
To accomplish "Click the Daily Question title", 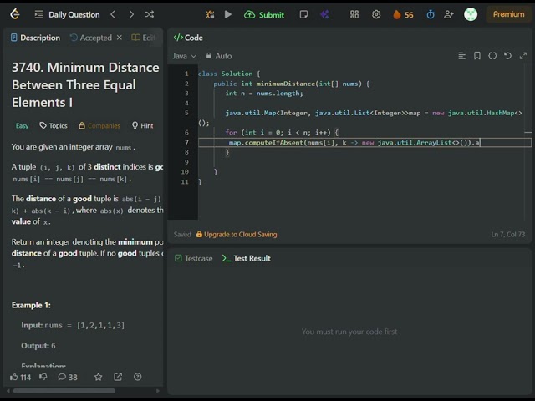I will [x=74, y=15].
